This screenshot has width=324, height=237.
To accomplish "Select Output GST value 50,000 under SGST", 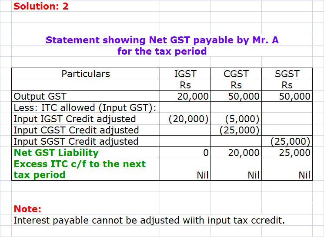I will 287,96.
